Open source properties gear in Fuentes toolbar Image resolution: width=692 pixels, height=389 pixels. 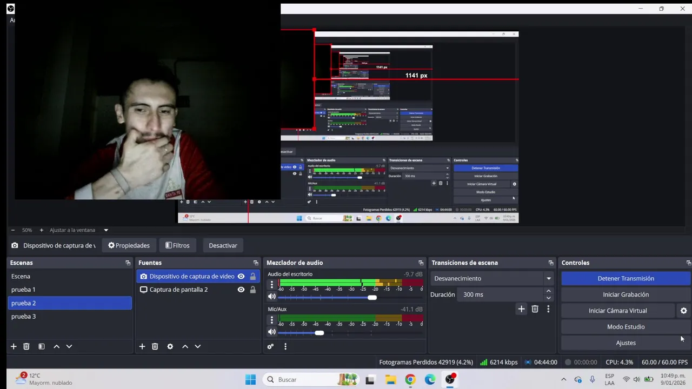[170, 346]
